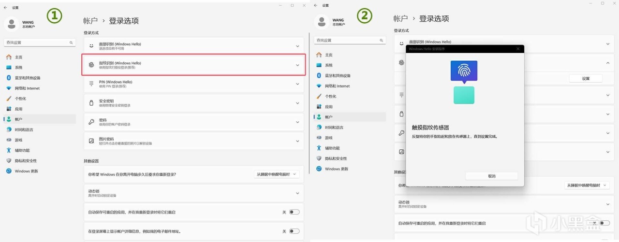Collapse fingerprint section chevron in right window
Viewport: 619px width, 242px height.
[608, 63]
